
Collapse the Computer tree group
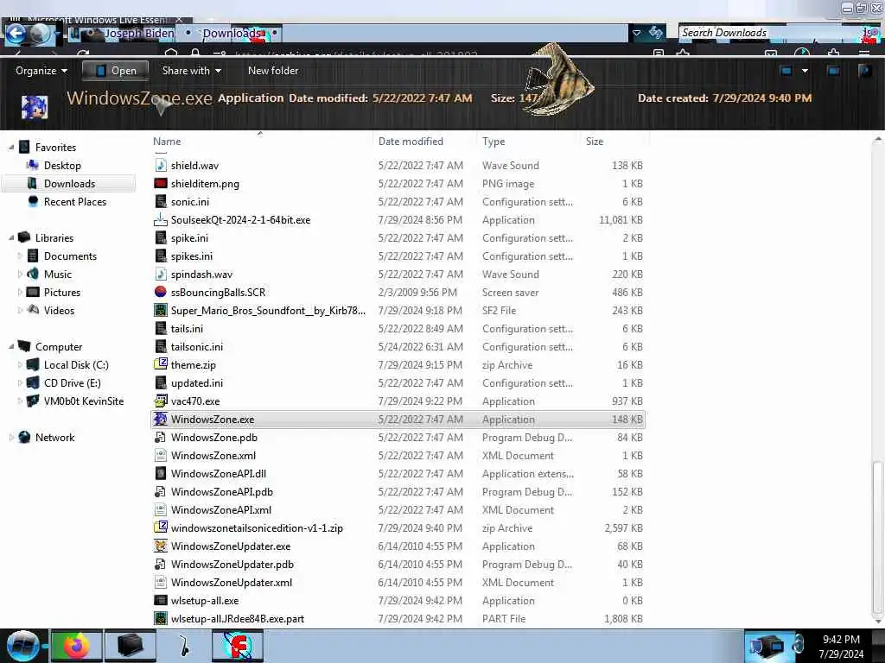pos(11,347)
